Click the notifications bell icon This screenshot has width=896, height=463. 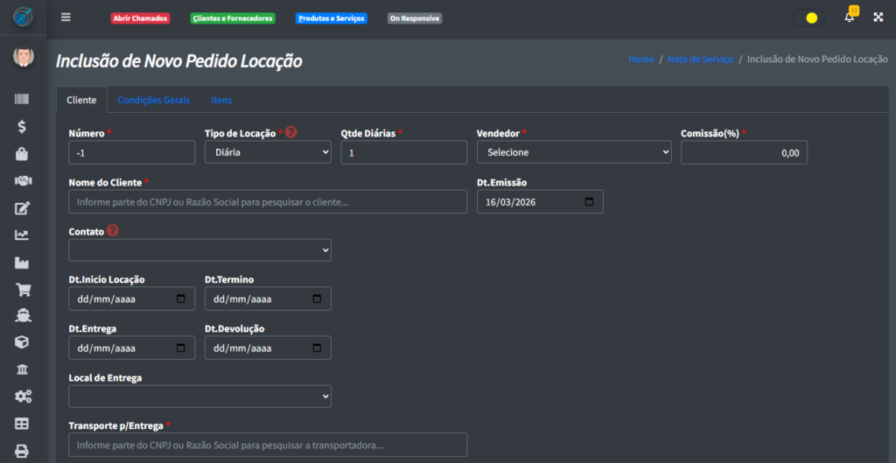tap(849, 18)
